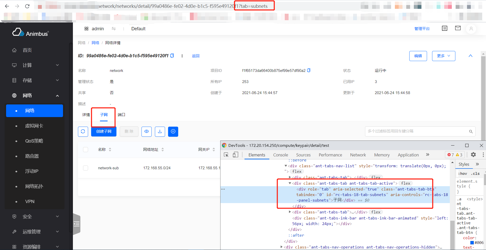486x250 pixels.
Task: Click the blue pause auto-refresh icon button
Action: pyautogui.click(x=173, y=131)
